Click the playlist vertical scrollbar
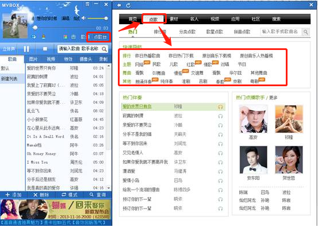 pyautogui.click(x=109, y=127)
